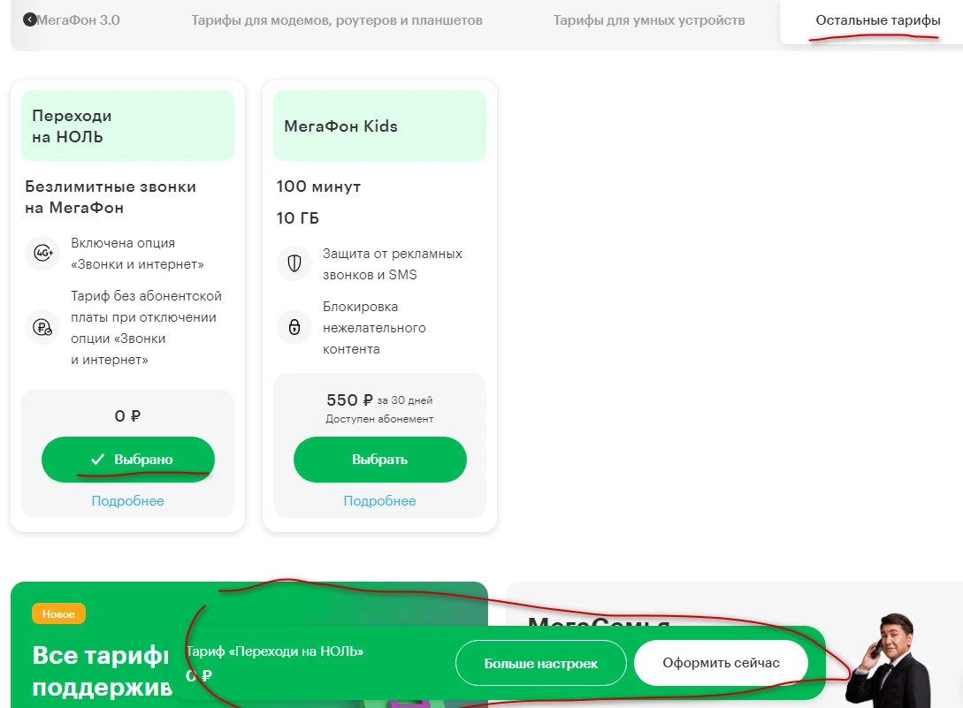The width and height of the screenshot is (963, 708).
Task: Open Подробнее under Переходи на НОЛЬ
Action: [127, 500]
